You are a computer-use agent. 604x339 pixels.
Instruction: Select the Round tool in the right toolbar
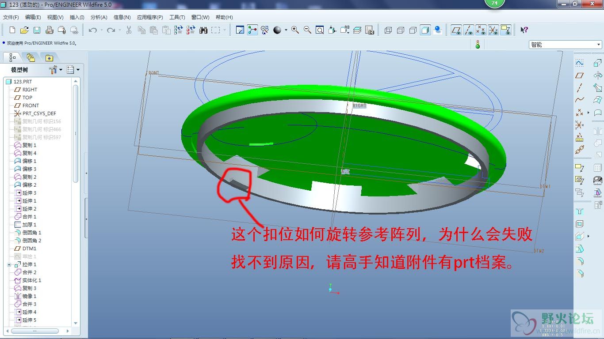point(579,261)
